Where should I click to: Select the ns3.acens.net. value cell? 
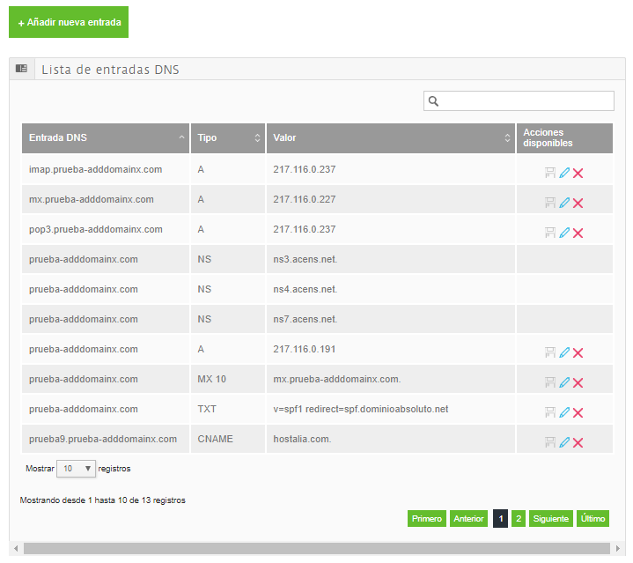[390, 259]
